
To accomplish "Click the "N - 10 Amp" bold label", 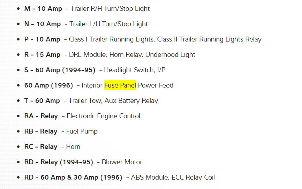I will coord(42,24).
